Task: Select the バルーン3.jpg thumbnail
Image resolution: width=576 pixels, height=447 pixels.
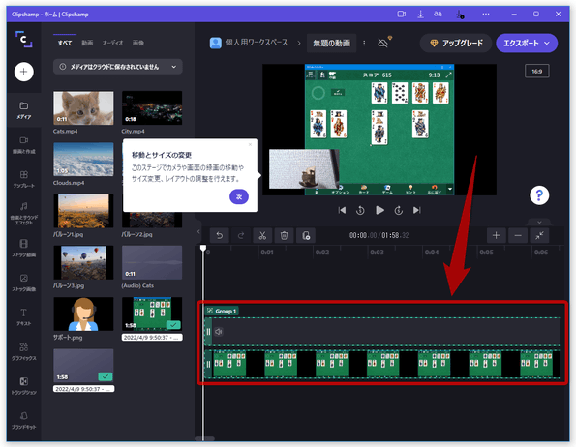Action: (x=83, y=262)
